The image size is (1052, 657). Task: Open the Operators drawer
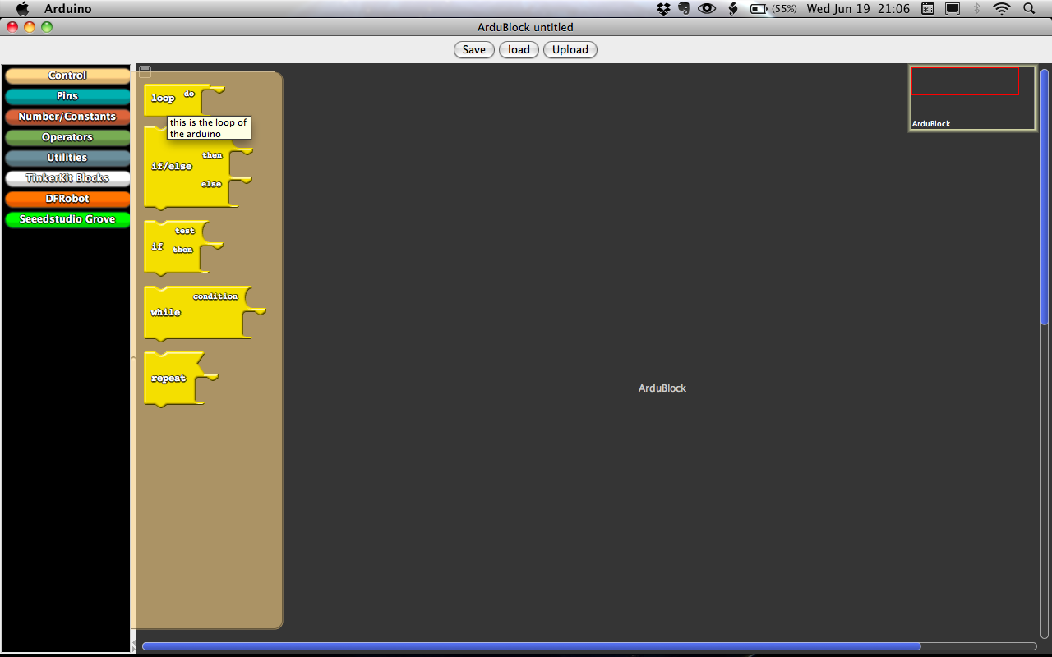pyautogui.click(x=67, y=137)
